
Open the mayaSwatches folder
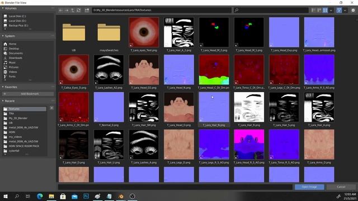(x=109, y=32)
